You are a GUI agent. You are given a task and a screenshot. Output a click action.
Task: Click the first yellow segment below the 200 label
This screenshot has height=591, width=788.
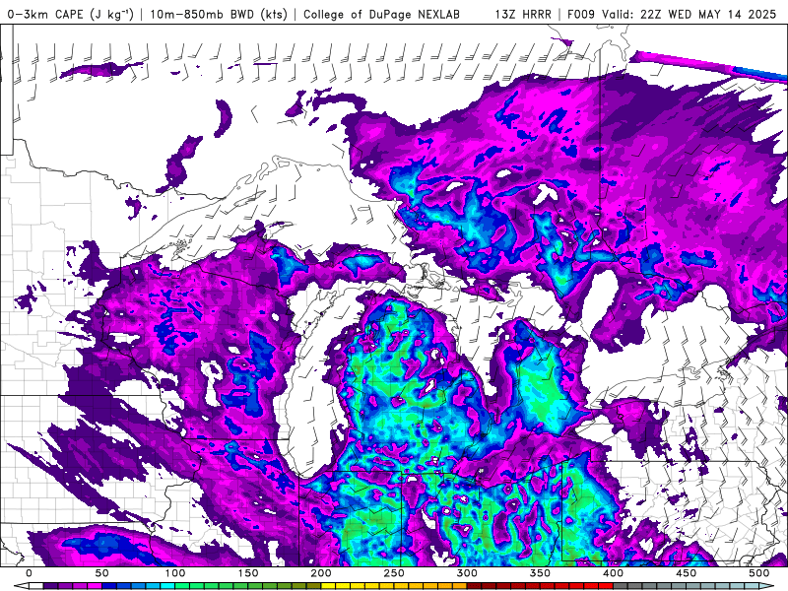[328, 586]
